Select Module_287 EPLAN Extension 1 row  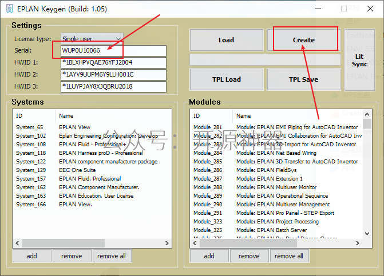pos(276,179)
